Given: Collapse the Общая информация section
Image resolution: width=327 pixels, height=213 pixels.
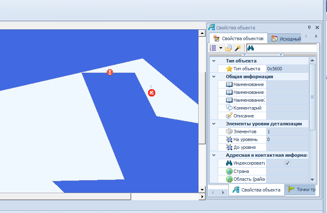Looking at the screenshot, I should 214,77.
